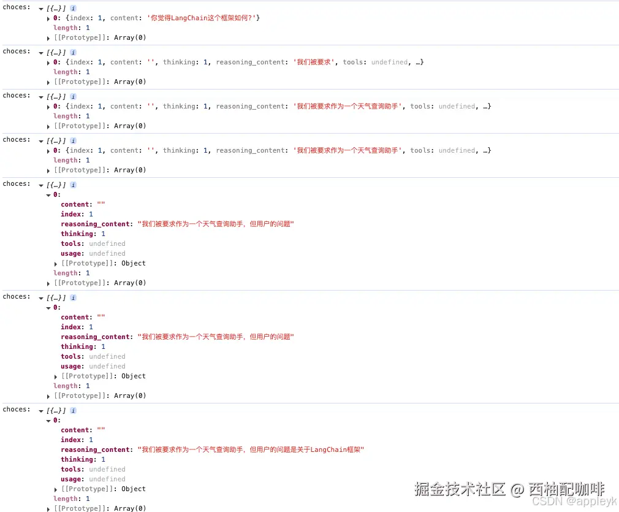The width and height of the screenshot is (619, 512).
Task: Collapse the last choces array
Action: point(41,410)
